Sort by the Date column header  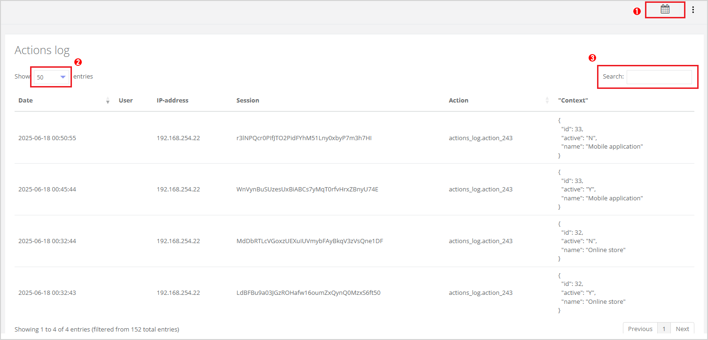(x=26, y=101)
